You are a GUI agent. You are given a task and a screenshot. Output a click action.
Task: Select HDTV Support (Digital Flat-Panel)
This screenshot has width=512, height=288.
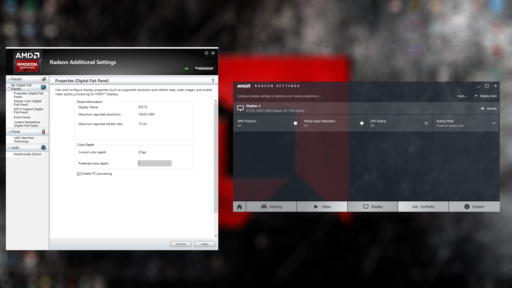(28, 111)
